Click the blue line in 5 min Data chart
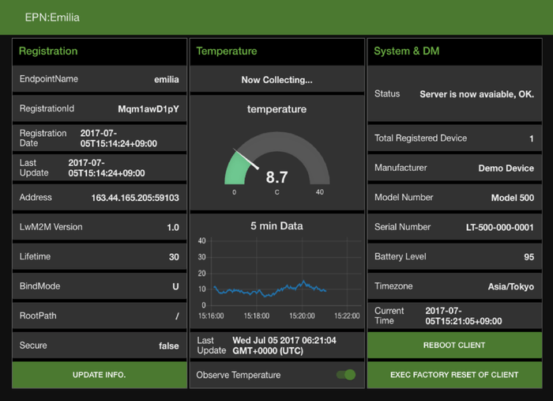The width and height of the screenshot is (553, 401). coord(269,291)
